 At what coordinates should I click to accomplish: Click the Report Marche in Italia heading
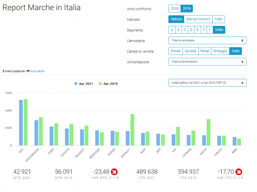(41, 7)
